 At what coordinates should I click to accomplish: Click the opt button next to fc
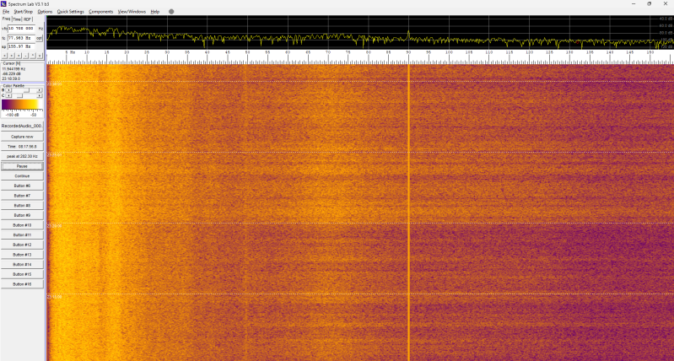coord(40,38)
